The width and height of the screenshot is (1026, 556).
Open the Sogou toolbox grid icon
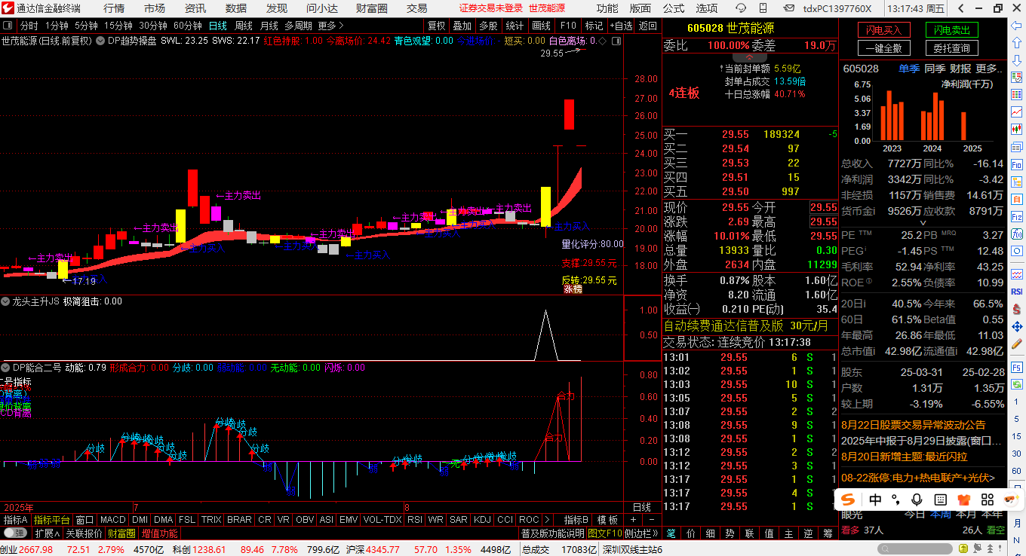986,500
